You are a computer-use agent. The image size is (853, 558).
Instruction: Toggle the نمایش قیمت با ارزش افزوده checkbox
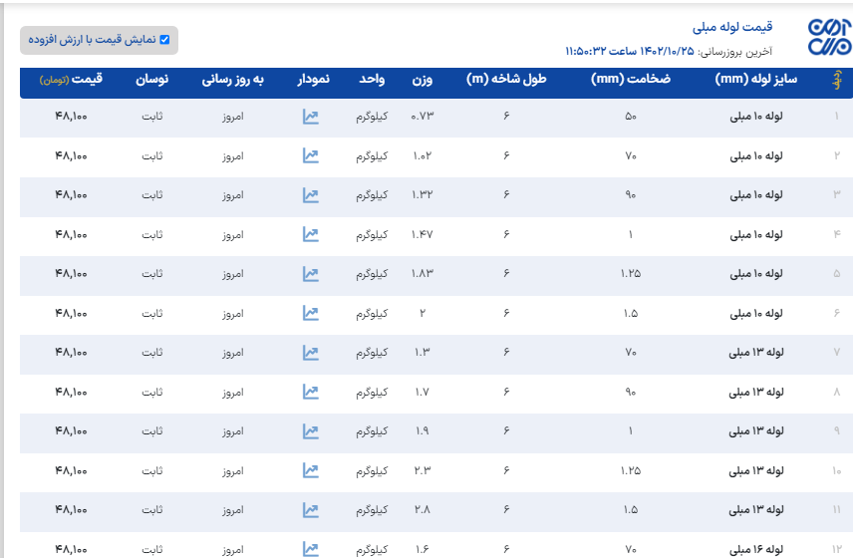(165, 40)
